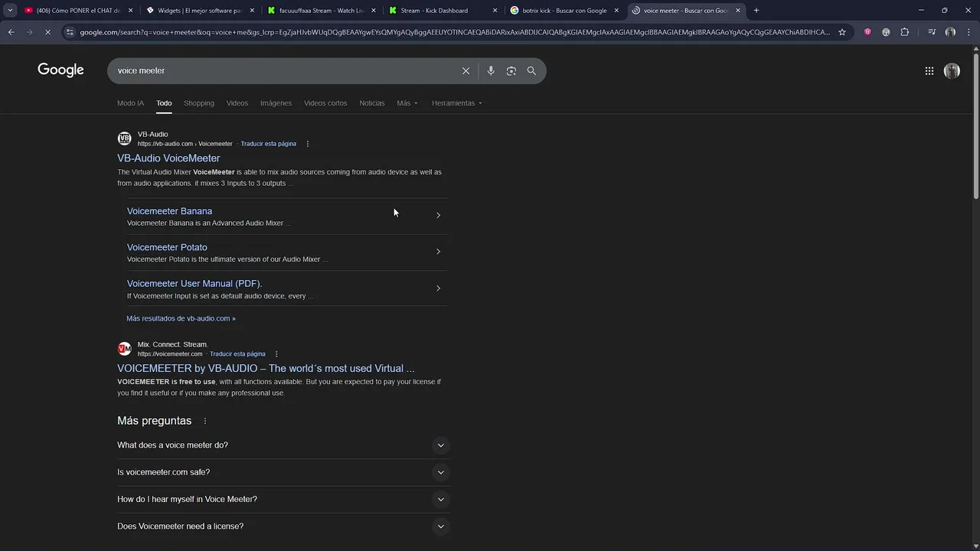Select the Todo search tab
Image resolution: width=980 pixels, height=551 pixels.
tap(164, 103)
